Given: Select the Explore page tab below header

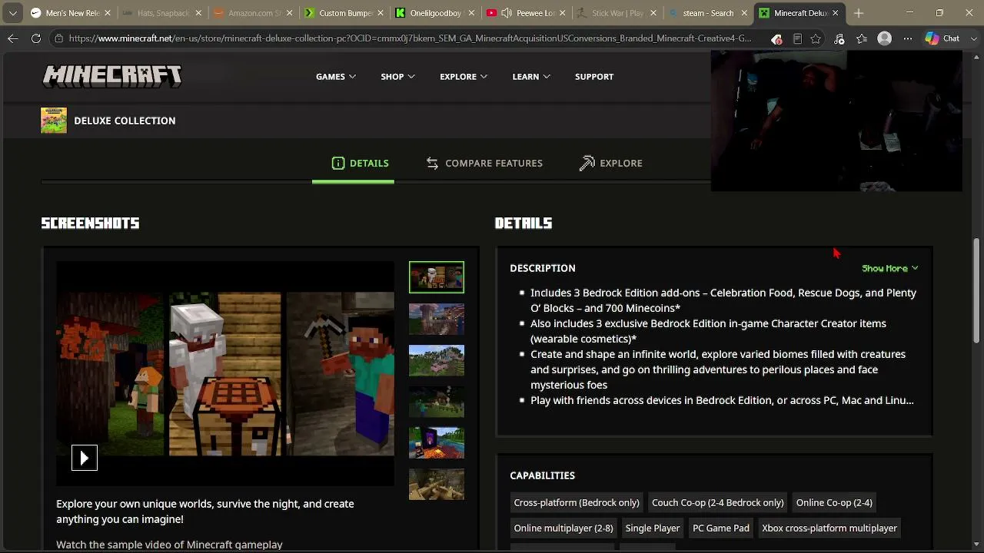Looking at the screenshot, I should point(611,163).
